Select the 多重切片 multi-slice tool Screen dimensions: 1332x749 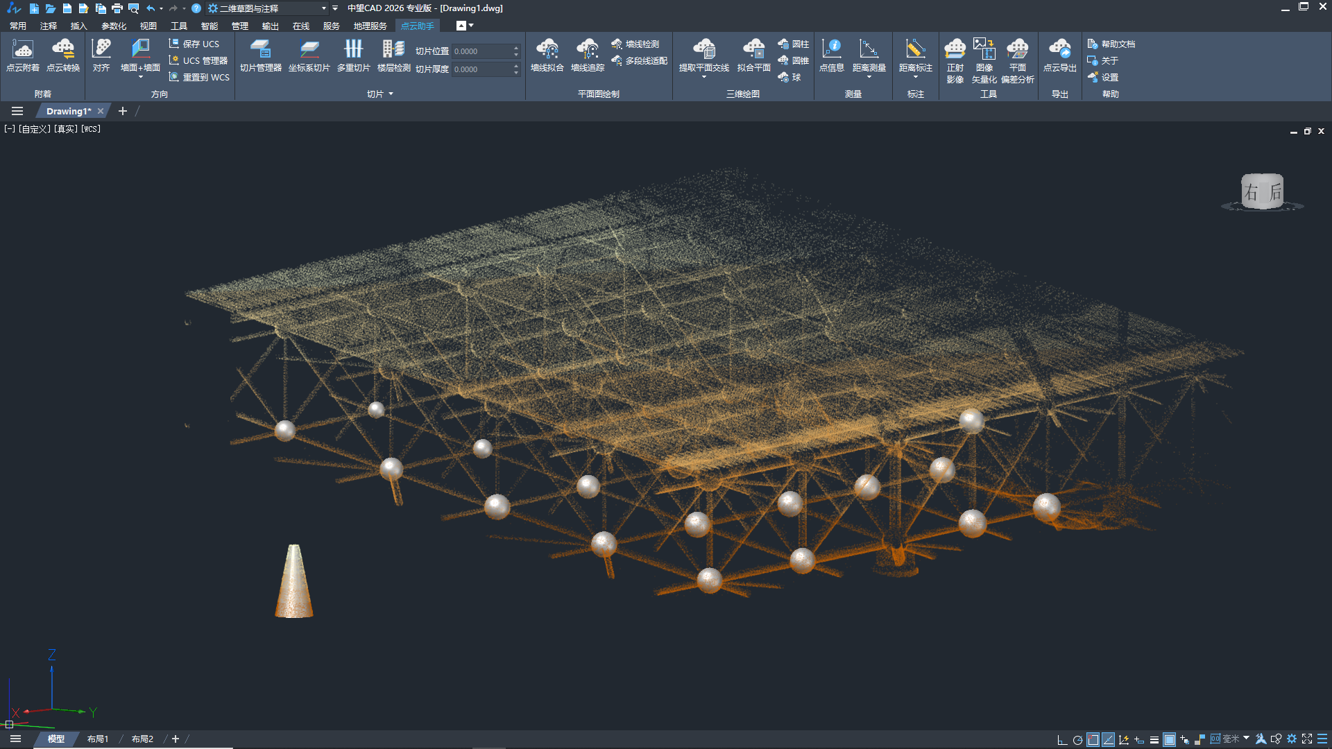pos(354,55)
